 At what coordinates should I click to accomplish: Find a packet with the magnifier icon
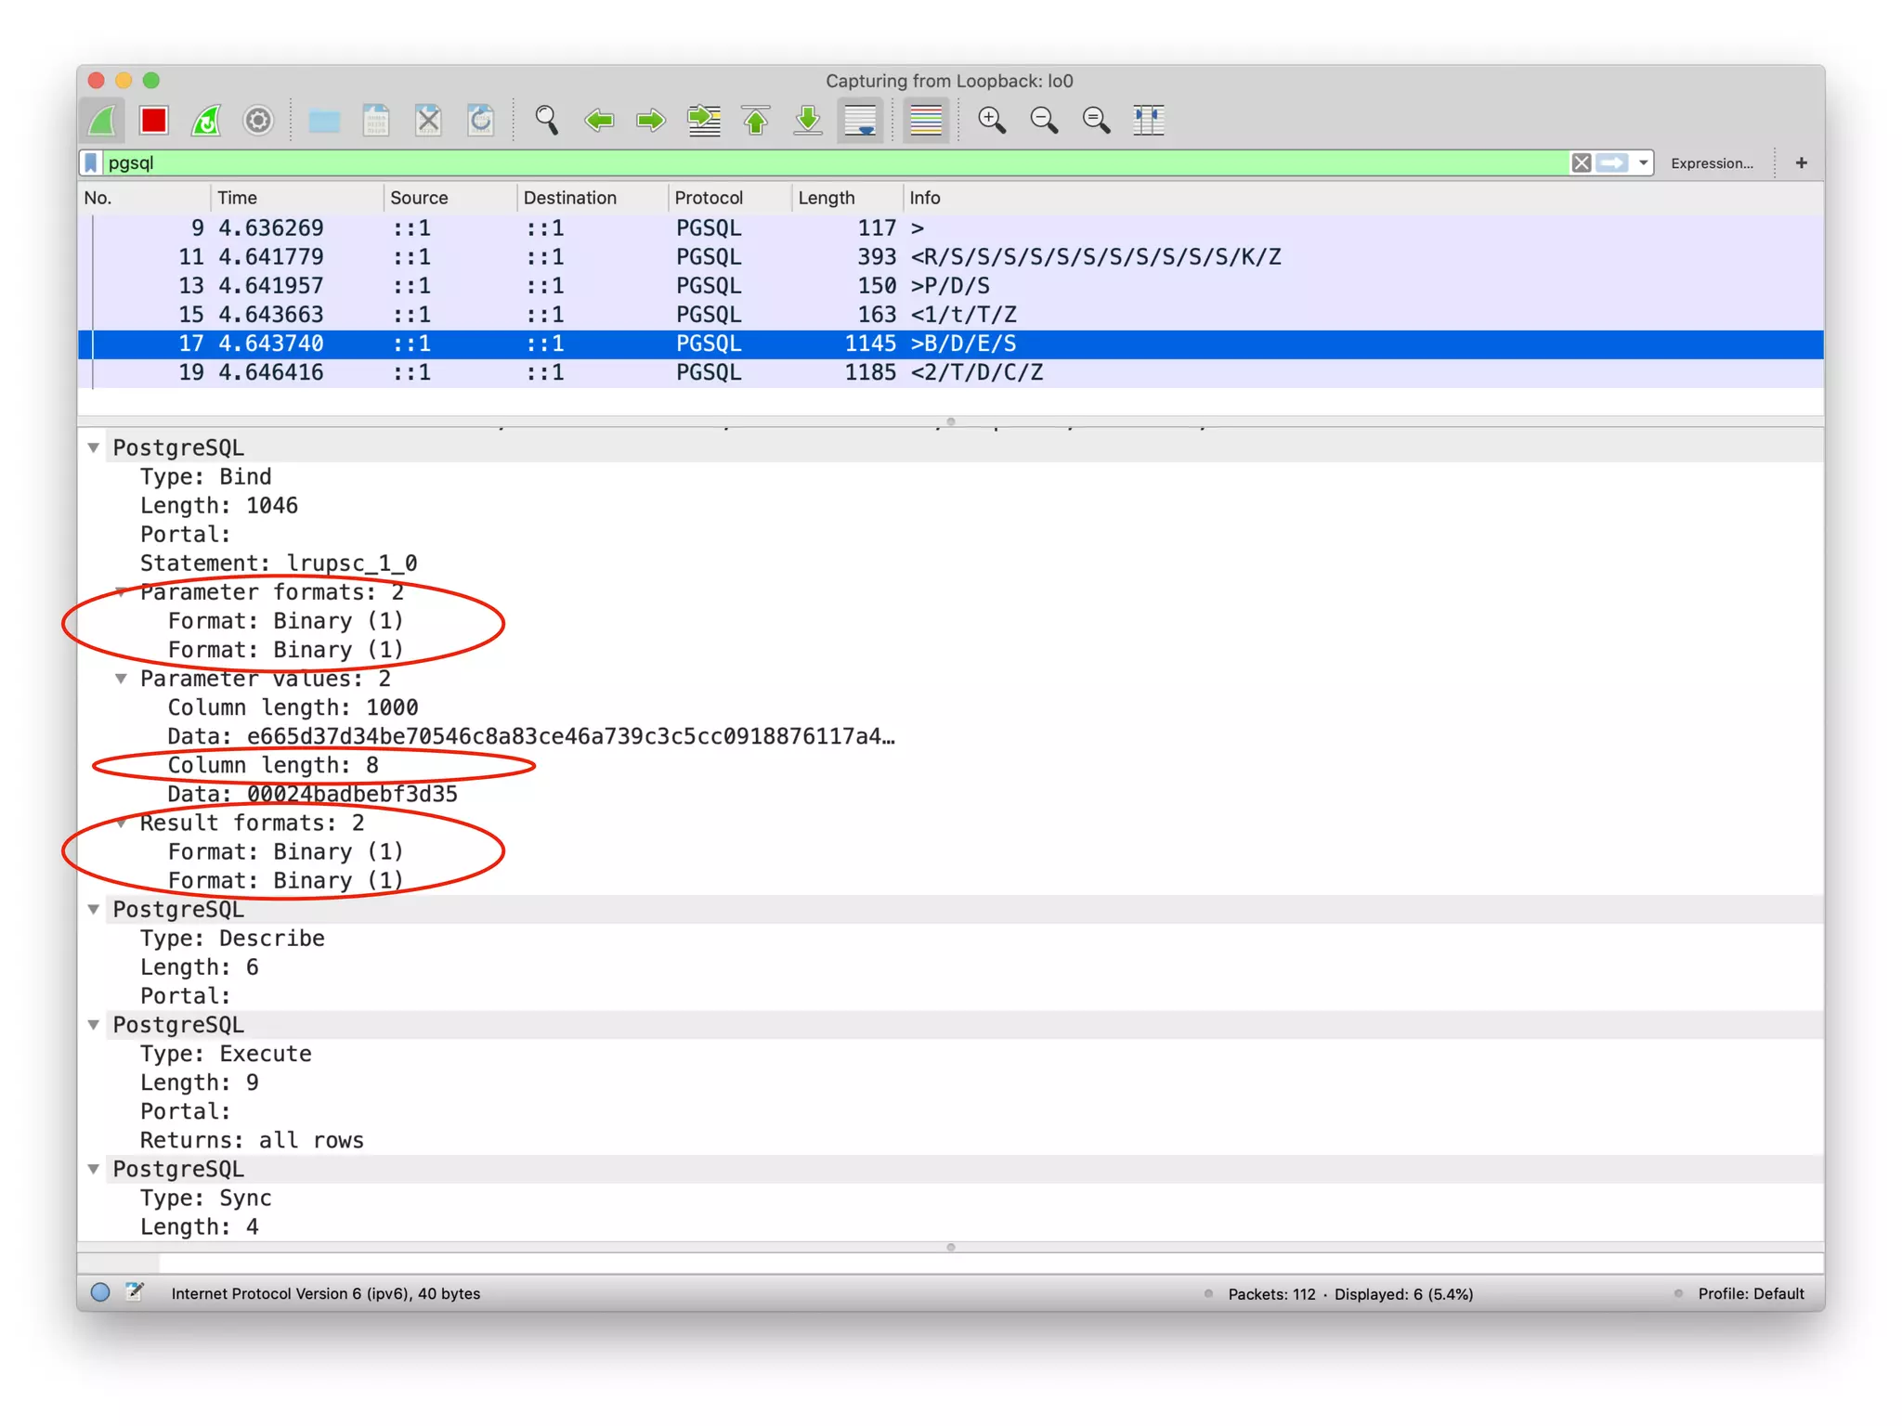click(546, 120)
